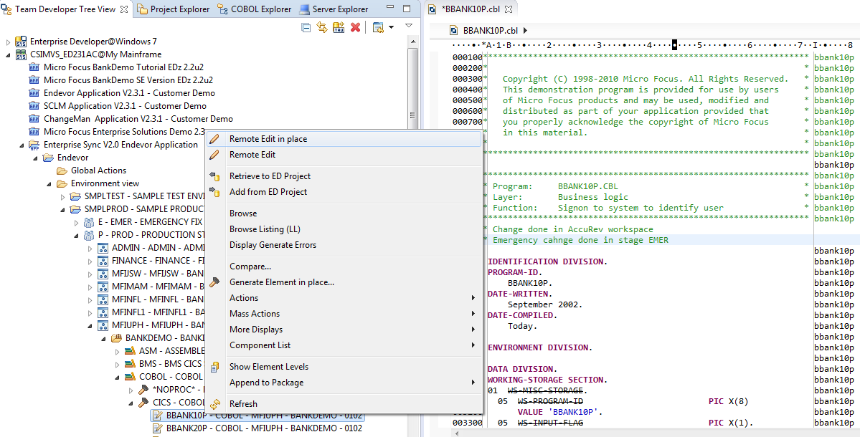Click the Server Explorer tab computer icon
The image size is (860, 437).
click(304, 9)
